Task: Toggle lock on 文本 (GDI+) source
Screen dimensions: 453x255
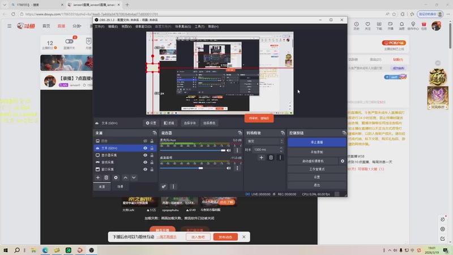Action: point(152,148)
